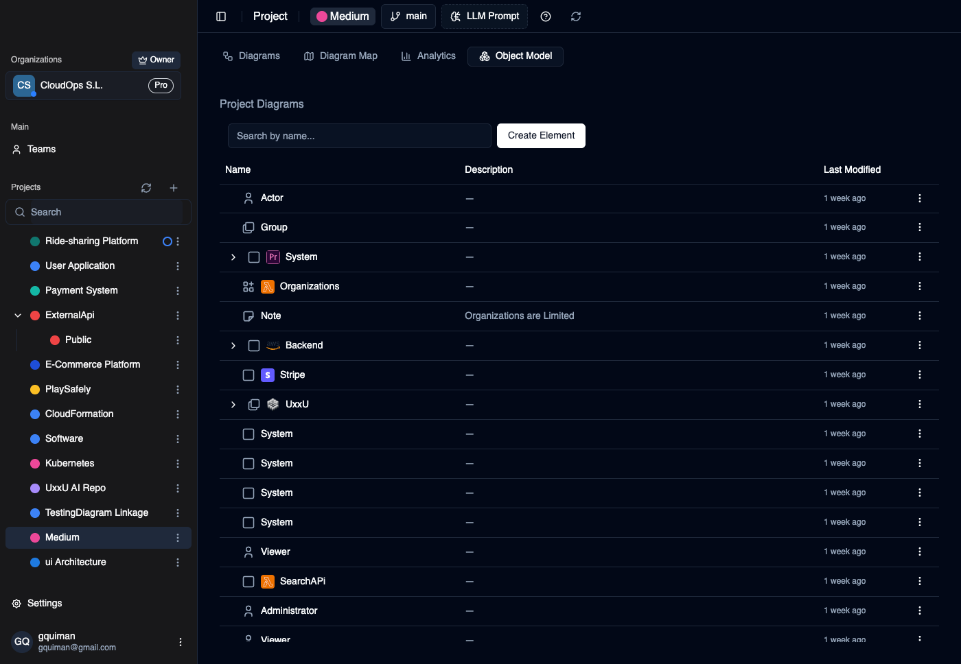The image size is (961, 664).
Task: Click the Pro plan badge
Action: click(161, 86)
